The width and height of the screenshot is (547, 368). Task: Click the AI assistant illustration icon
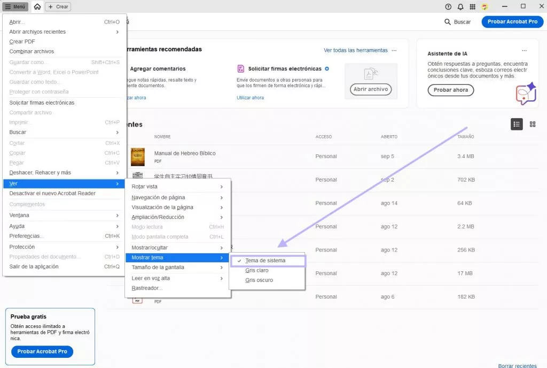526,93
